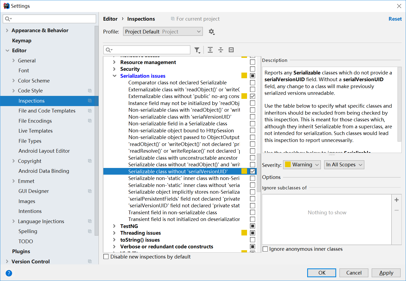Click the project-level icon beside Inspections
Image resolution: width=406 pixels, height=281 pixels.
click(x=90, y=101)
